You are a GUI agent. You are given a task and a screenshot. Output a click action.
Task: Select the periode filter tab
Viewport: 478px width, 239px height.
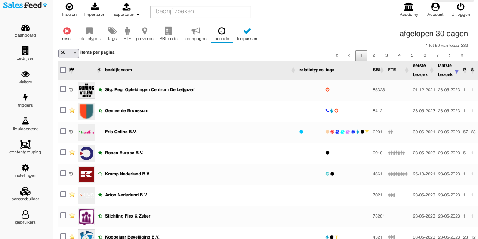222,34
